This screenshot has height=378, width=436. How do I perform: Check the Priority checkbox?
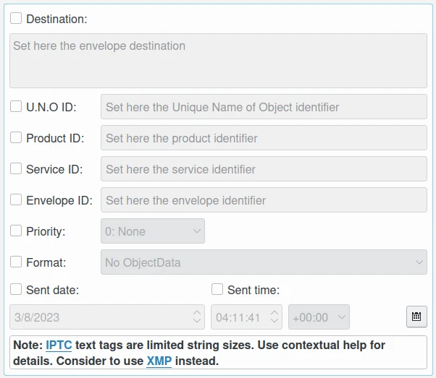[x=16, y=231]
